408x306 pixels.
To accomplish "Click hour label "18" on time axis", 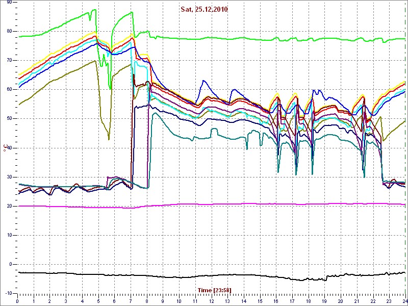I will click(309, 301).
